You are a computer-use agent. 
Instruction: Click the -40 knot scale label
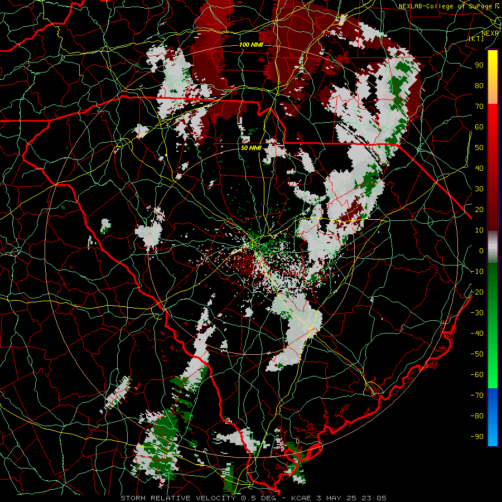tap(477, 334)
